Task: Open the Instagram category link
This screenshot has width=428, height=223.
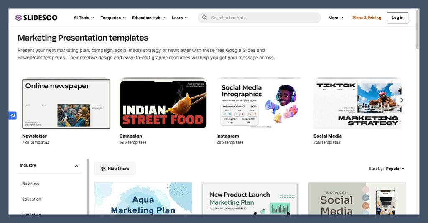Action: pyautogui.click(x=228, y=136)
